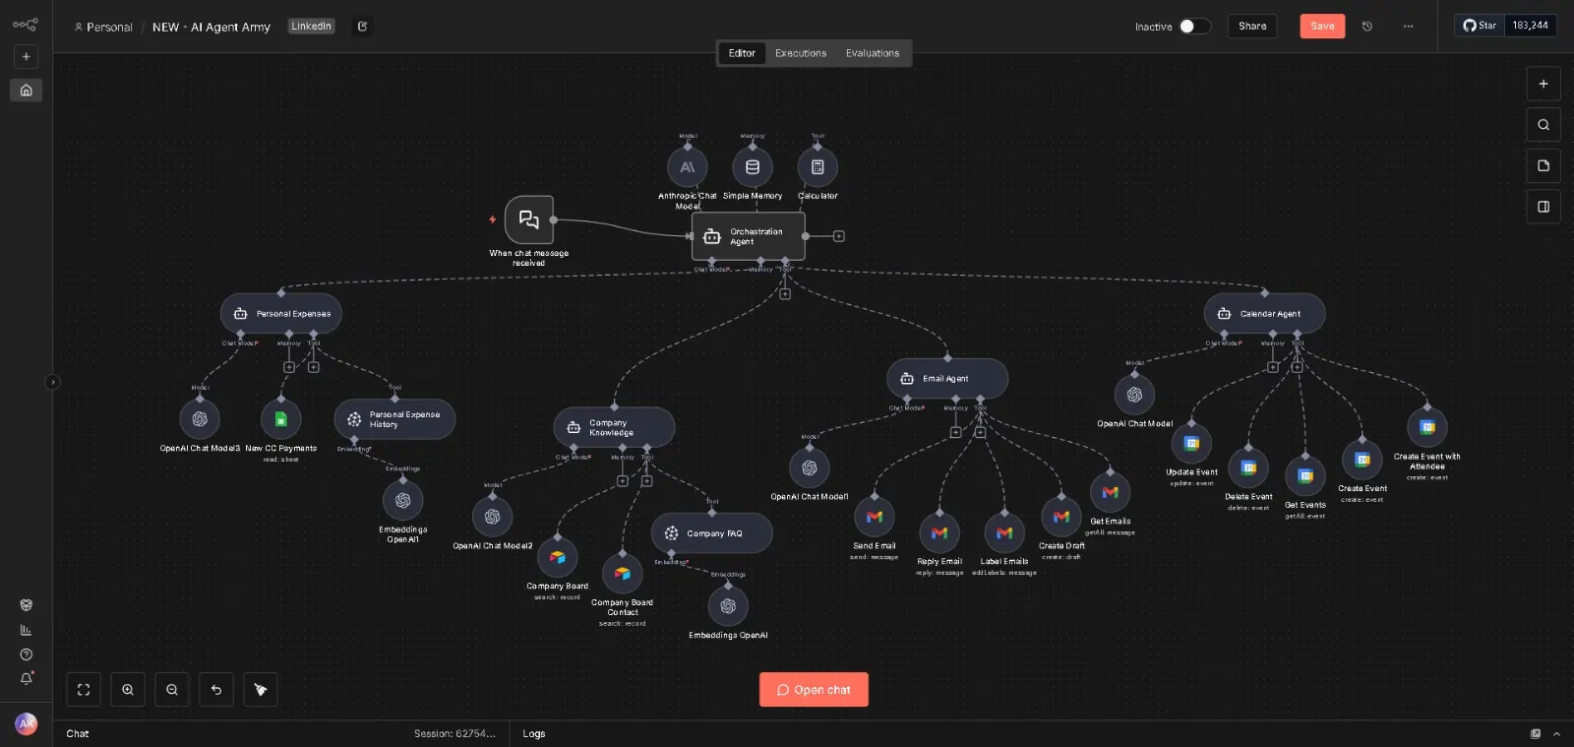Select the Personal Expense History node
The width and height of the screenshot is (1574, 747).
coord(394,419)
